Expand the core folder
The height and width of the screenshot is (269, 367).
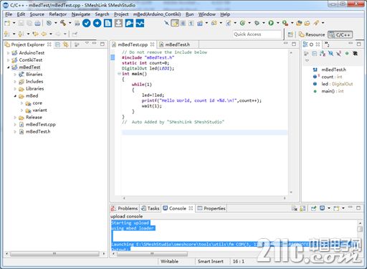click(x=22, y=103)
